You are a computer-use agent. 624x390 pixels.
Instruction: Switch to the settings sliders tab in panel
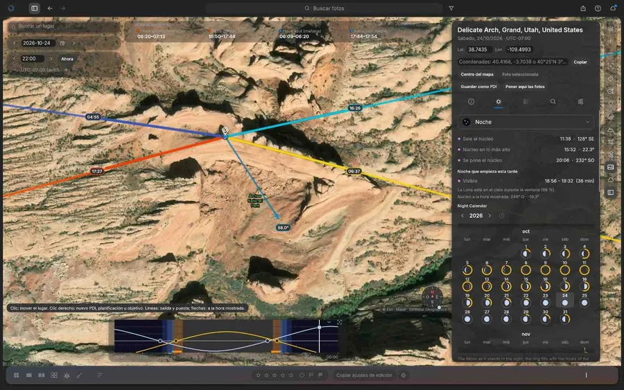point(580,102)
